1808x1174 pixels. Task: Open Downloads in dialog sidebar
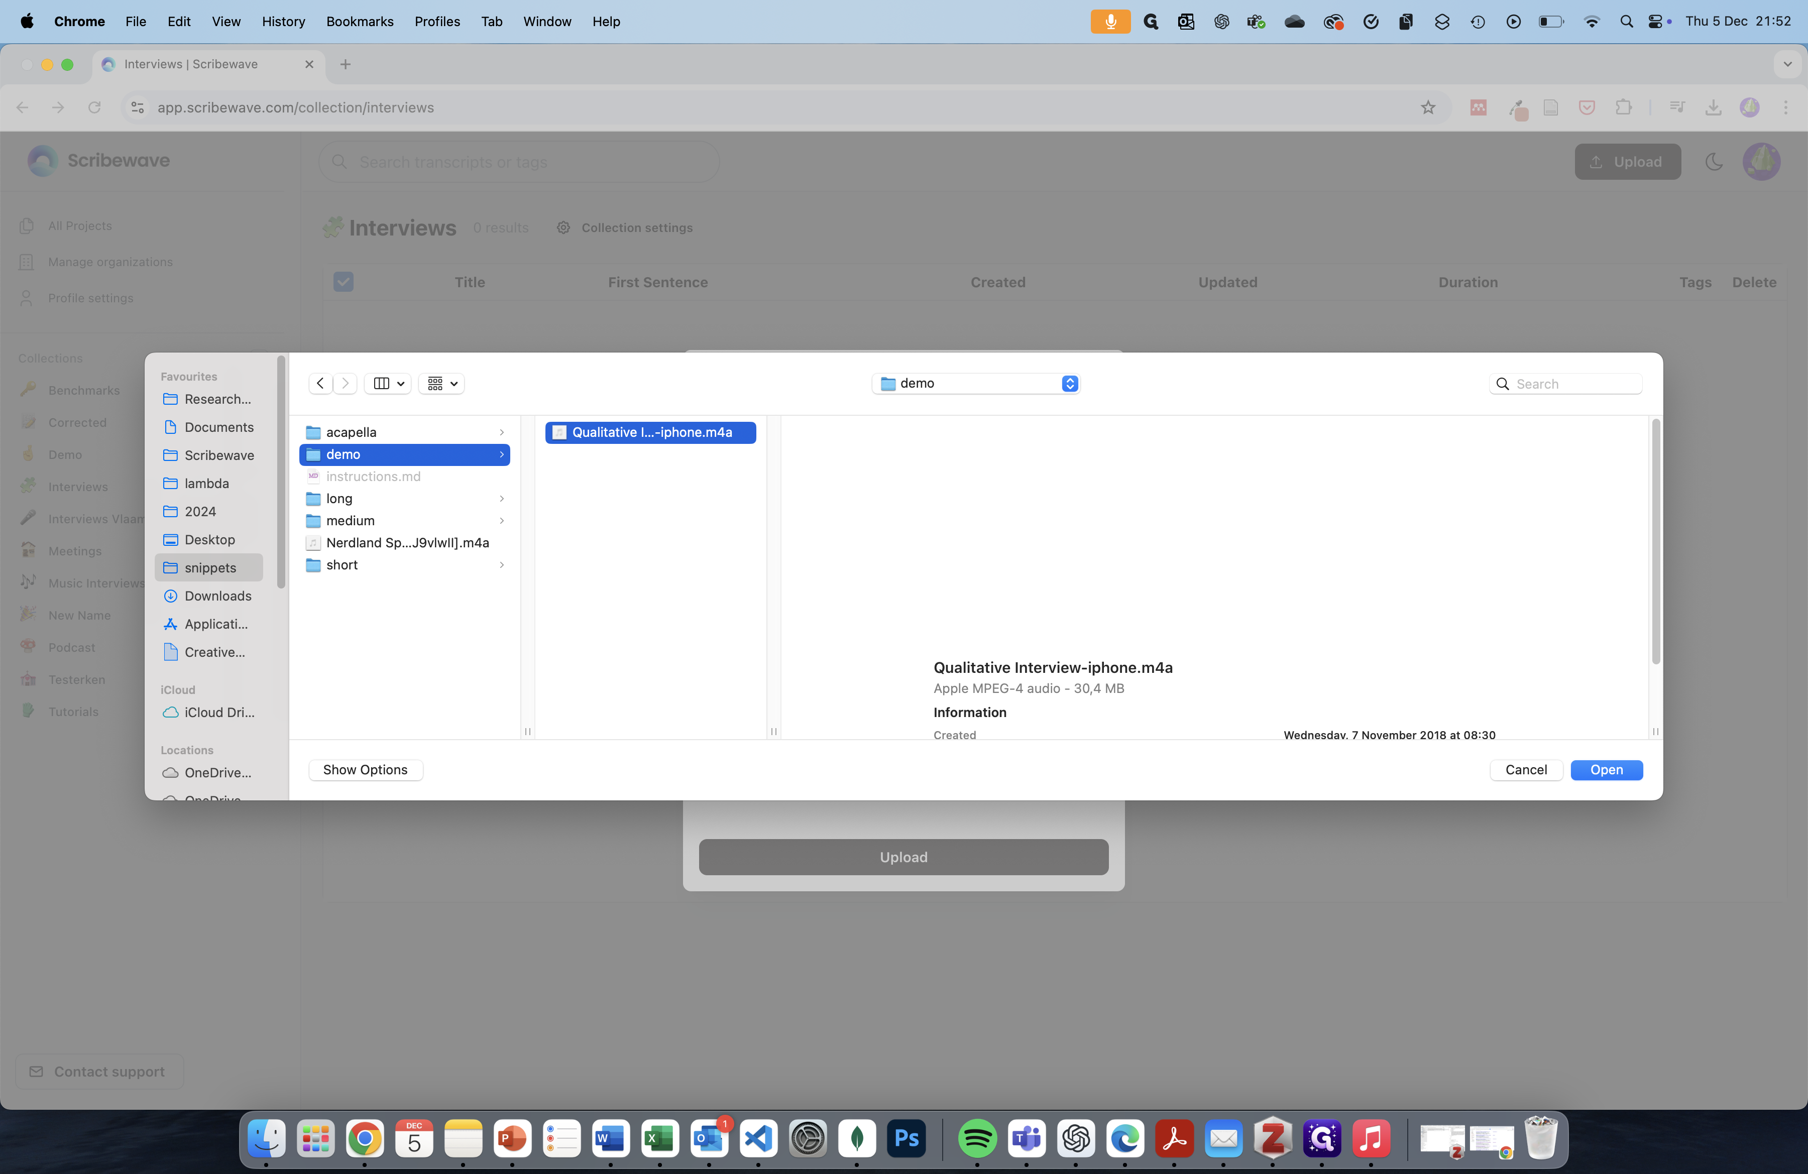tap(209, 596)
